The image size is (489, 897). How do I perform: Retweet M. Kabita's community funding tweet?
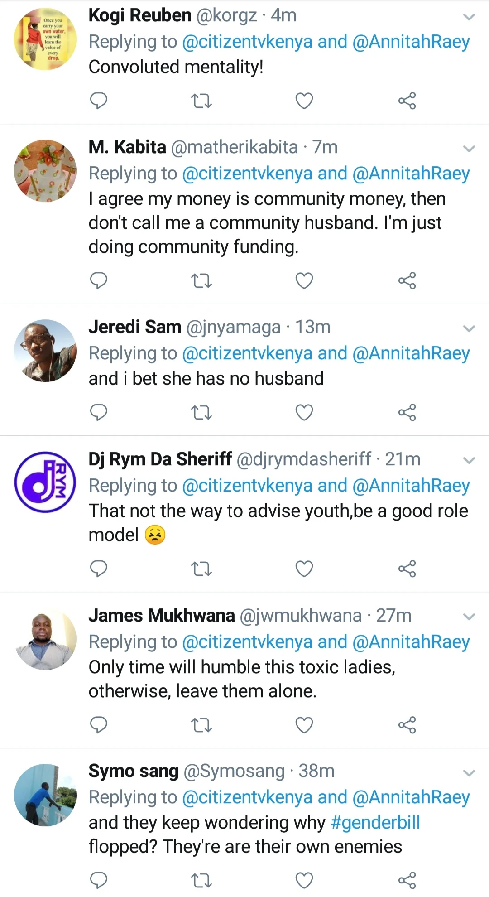click(201, 281)
